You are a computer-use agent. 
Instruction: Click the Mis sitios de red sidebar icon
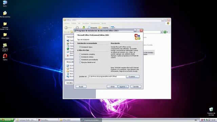68,76
